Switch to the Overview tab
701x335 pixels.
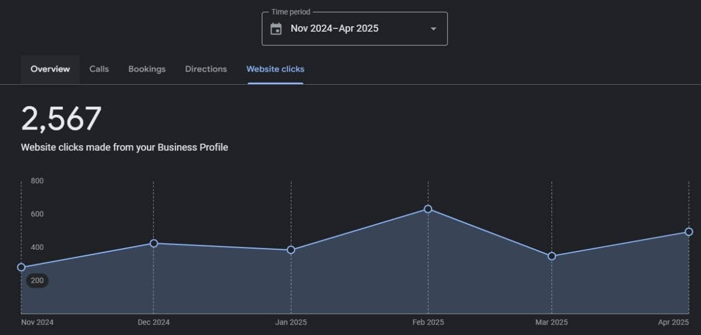click(x=50, y=69)
